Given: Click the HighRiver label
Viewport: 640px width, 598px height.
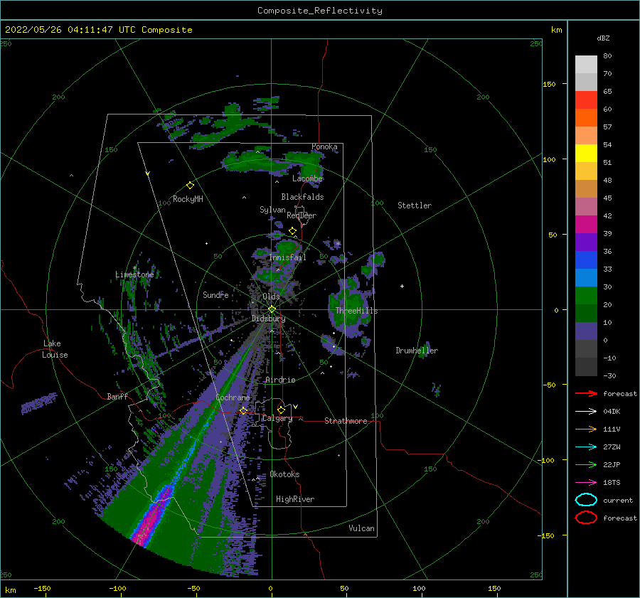Looking at the screenshot, I should pyautogui.click(x=295, y=499).
